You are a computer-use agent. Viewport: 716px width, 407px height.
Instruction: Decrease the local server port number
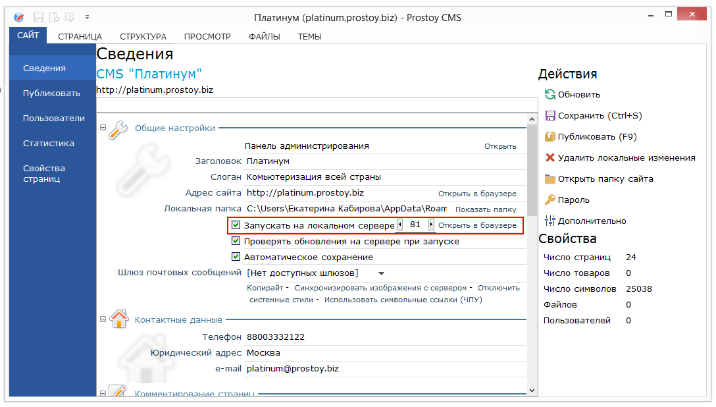399,225
